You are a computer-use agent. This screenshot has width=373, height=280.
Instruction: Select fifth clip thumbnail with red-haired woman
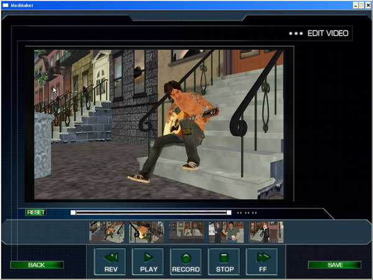coord(266,232)
